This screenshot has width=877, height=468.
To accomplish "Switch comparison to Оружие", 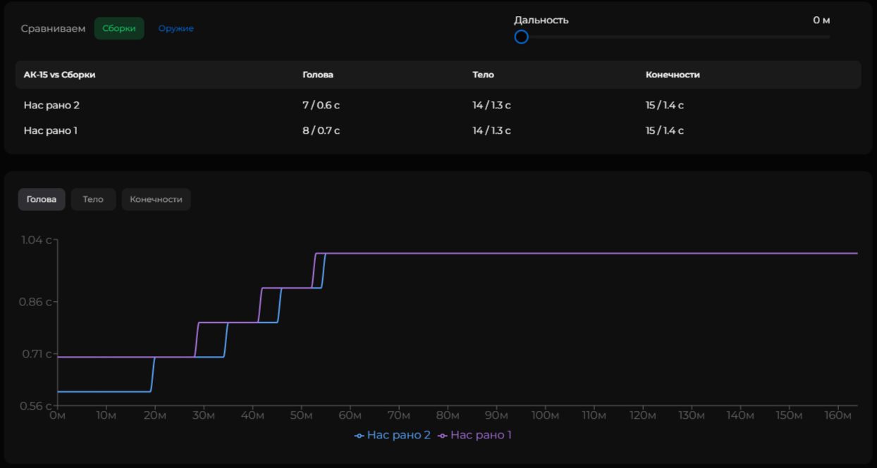I will point(176,29).
